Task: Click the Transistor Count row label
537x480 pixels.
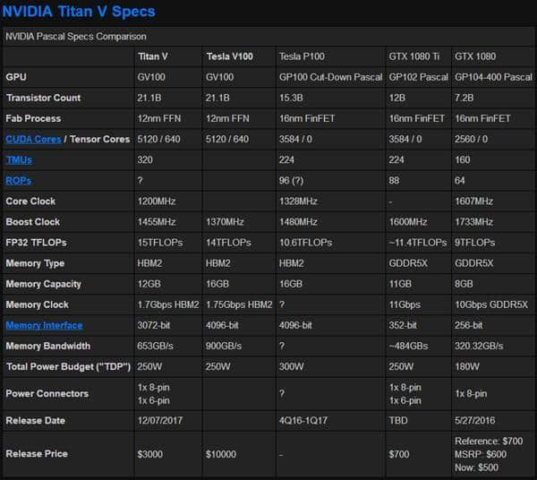Action: click(43, 98)
